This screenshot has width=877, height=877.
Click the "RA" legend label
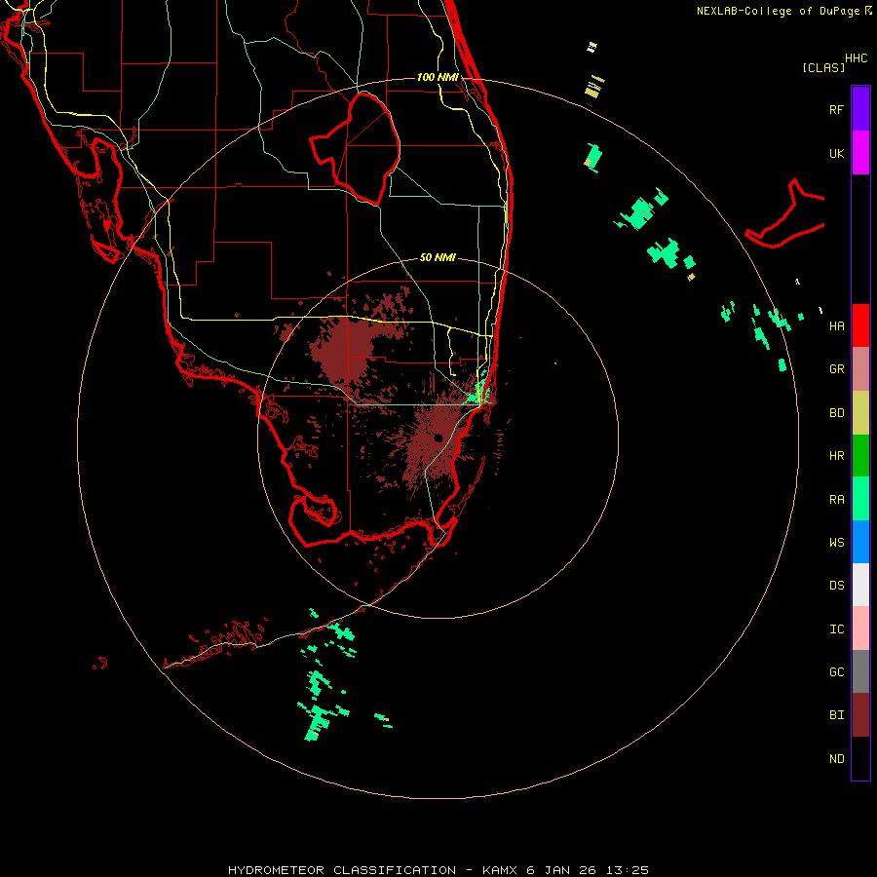click(x=836, y=500)
